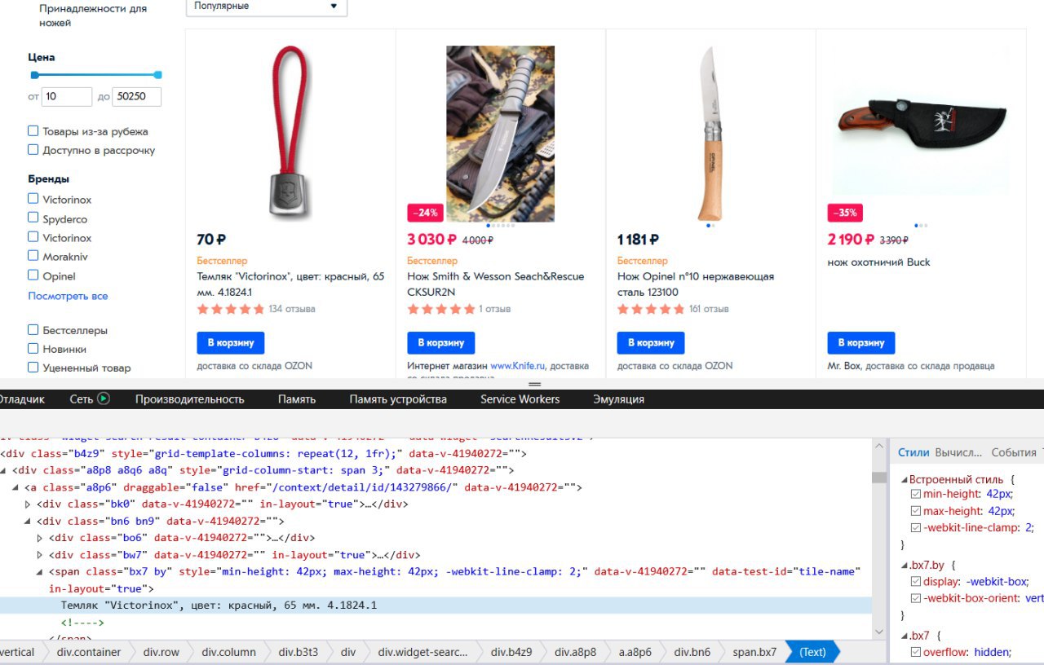Click В корзину under the Opinel n°10 knife
Viewport: 1044px width, 665px height.
(651, 342)
